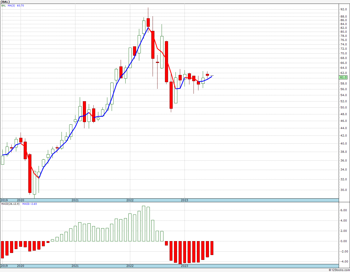The height and width of the screenshot is (272, 350).
Task: Click the 84.0 price axis label
Action: coord(344,24)
